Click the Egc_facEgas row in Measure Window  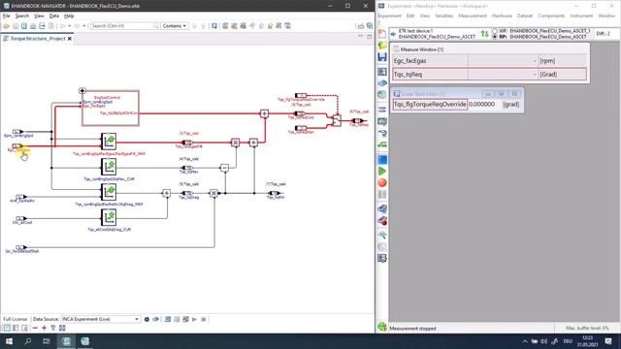(489, 61)
